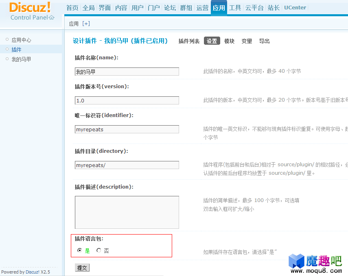Open the UCenter top menu
Viewport: 348px width, 276px height.
tap(295, 8)
